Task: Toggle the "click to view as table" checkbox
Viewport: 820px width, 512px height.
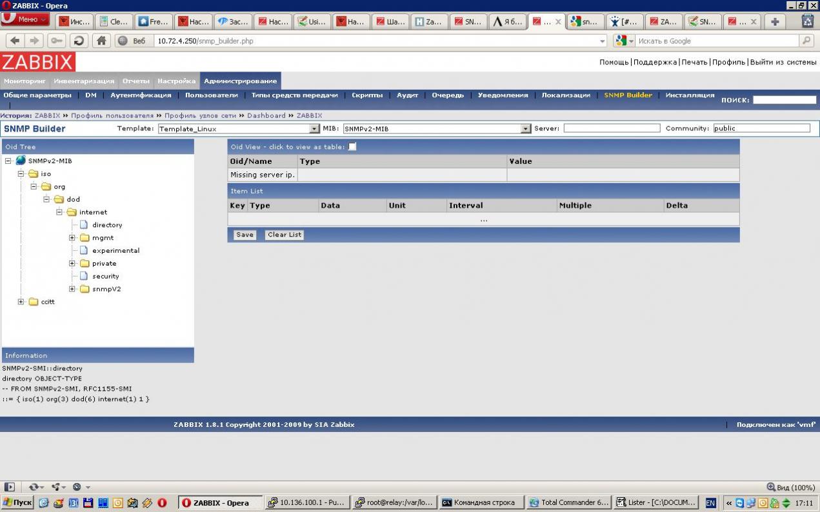Action: pos(352,146)
